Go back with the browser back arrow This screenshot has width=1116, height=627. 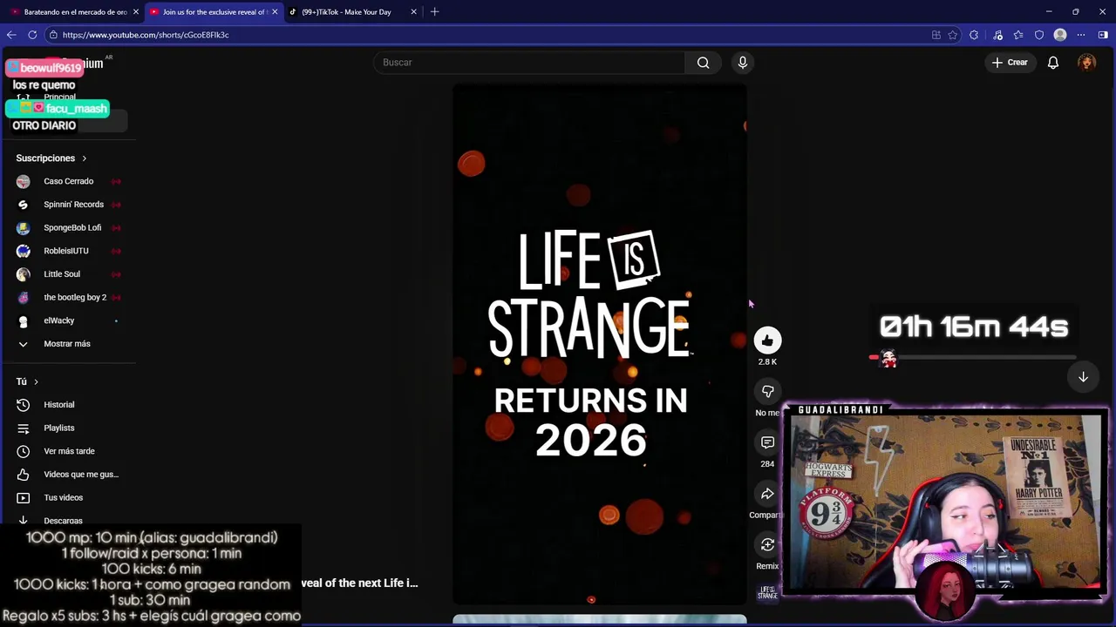pyautogui.click(x=11, y=35)
